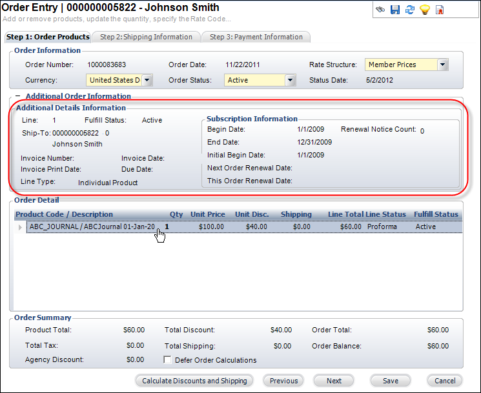Collapse the Additional Order Information section
Image resolution: width=481 pixels, height=393 pixels.
17,96
